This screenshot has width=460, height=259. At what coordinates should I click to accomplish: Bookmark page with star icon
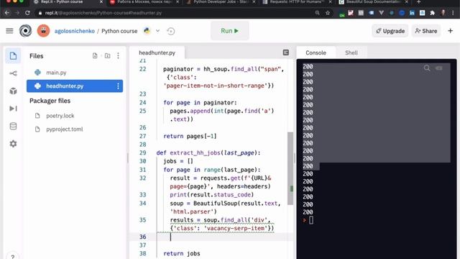click(x=328, y=13)
